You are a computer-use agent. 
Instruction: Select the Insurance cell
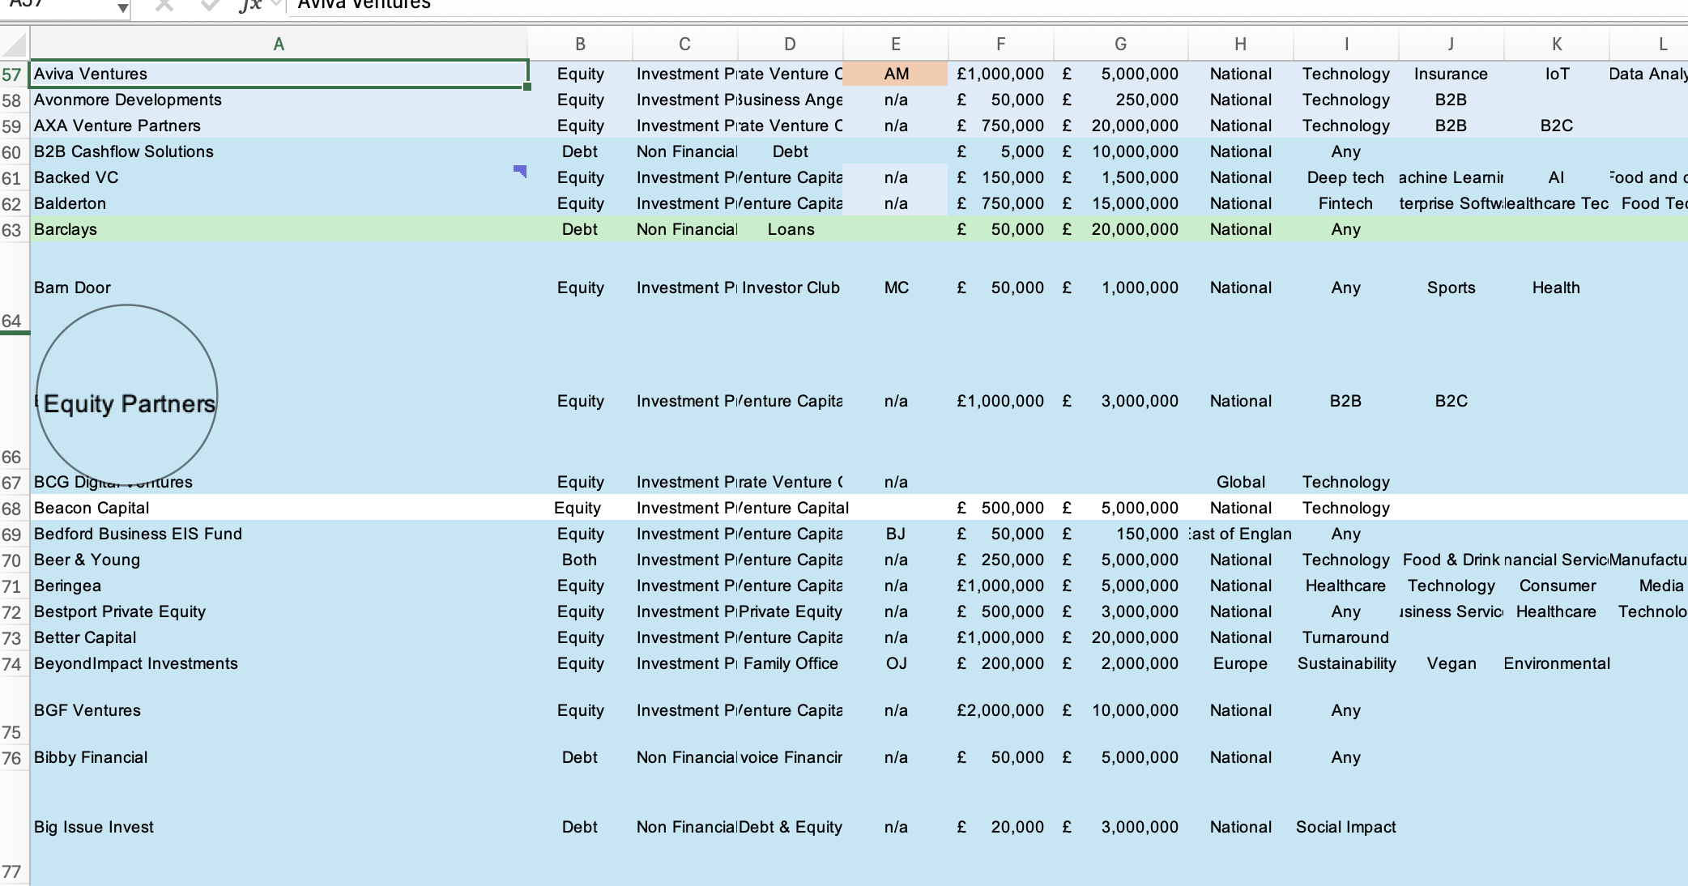(x=1451, y=74)
